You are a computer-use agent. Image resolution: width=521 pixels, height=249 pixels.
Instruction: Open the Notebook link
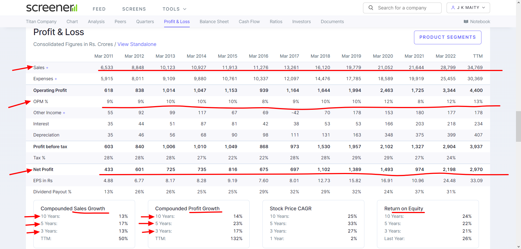tap(477, 21)
